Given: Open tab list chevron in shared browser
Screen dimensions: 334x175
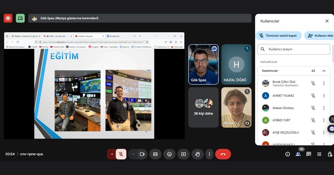Looking at the screenshot, I should point(156,36).
